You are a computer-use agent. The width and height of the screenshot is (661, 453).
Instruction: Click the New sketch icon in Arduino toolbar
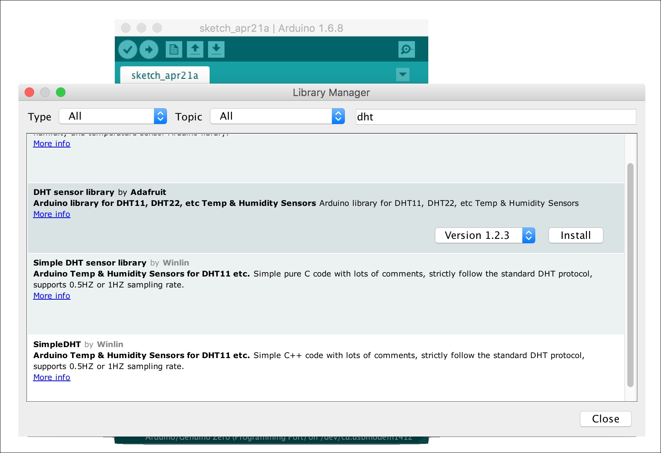click(174, 49)
